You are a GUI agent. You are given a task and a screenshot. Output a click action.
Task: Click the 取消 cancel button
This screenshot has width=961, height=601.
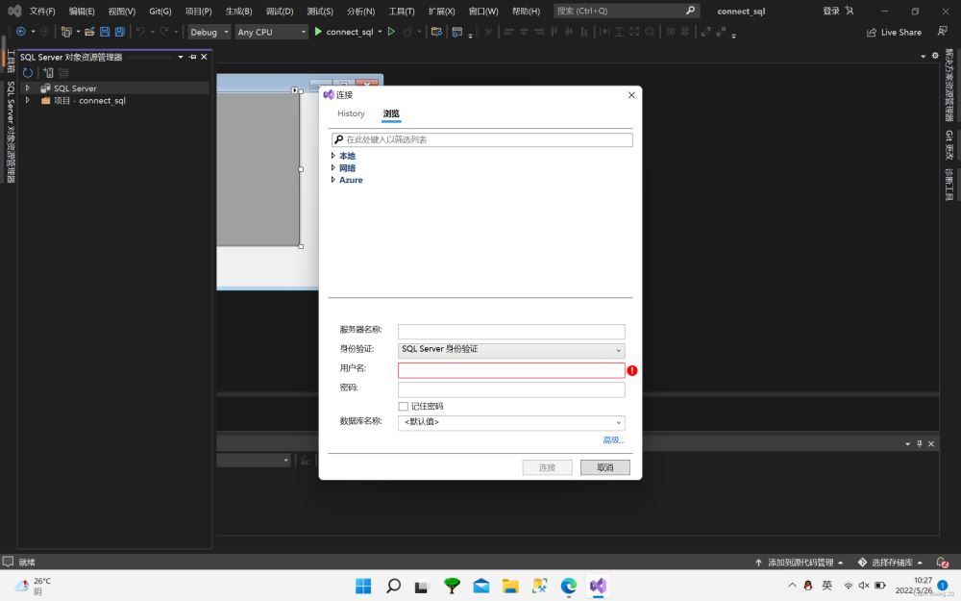tap(604, 467)
